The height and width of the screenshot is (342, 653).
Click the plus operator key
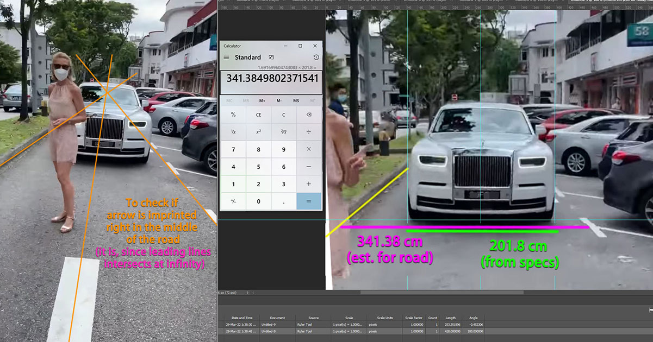click(308, 184)
